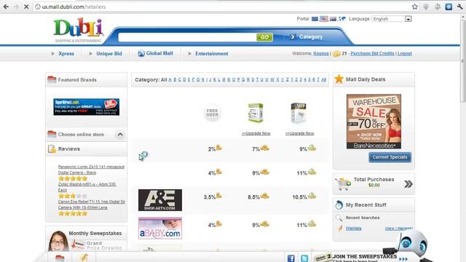The image size is (466, 262).
Task: Collapse the Choose online store panel
Action: [120, 134]
